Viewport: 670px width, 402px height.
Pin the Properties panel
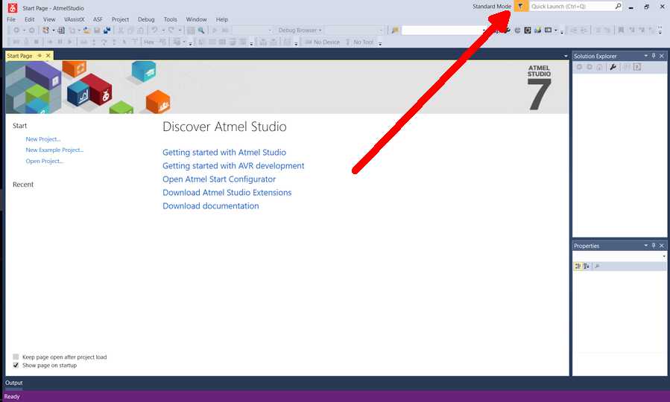point(654,246)
